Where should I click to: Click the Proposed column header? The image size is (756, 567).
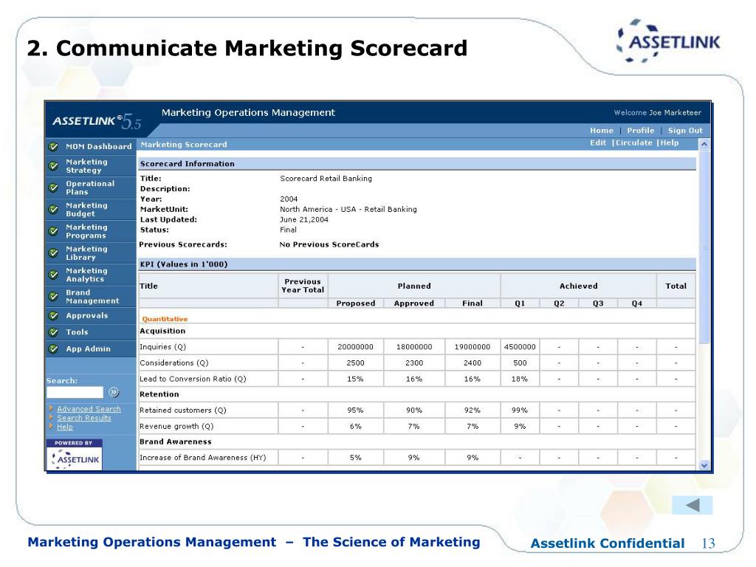(355, 303)
